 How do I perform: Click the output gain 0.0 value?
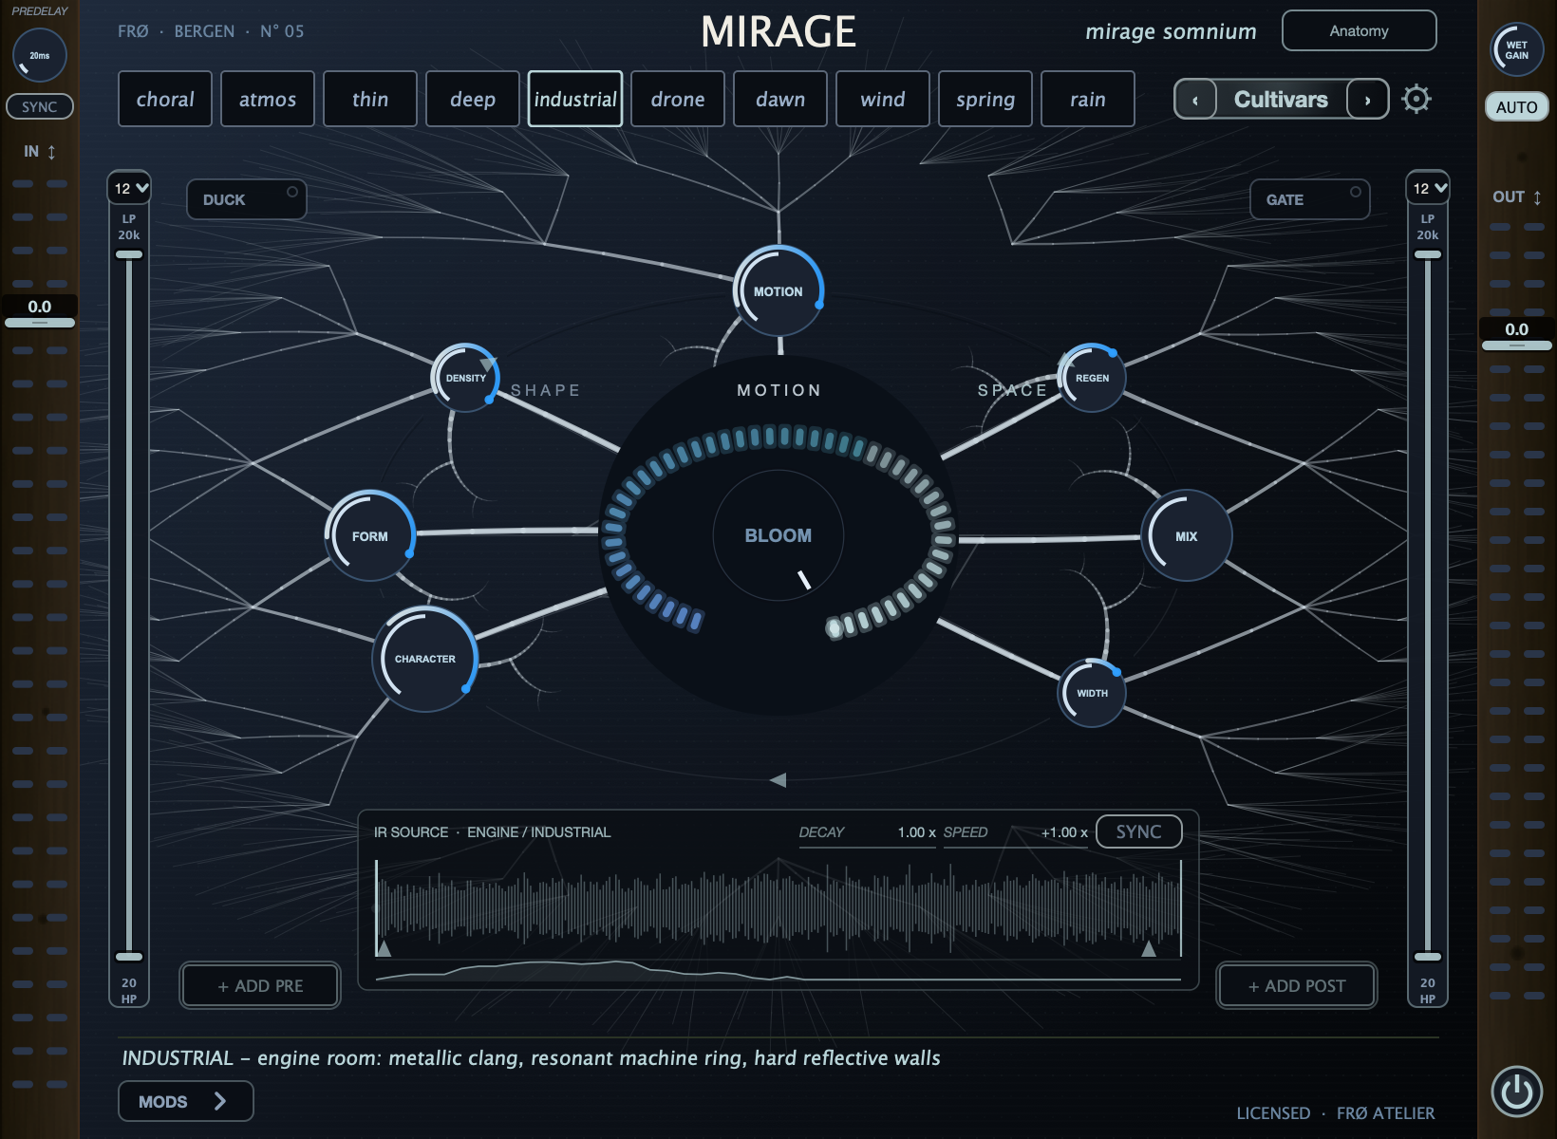click(x=1517, y=329)
